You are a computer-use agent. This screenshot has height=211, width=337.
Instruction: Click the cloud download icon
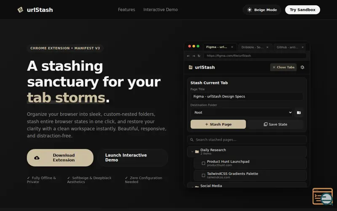[37, 158]
